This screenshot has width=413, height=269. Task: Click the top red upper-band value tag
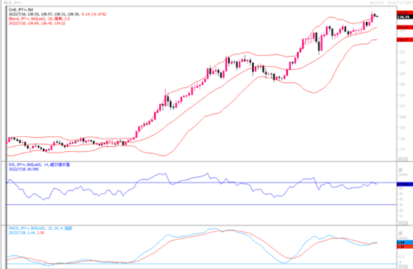click(405, 12)
